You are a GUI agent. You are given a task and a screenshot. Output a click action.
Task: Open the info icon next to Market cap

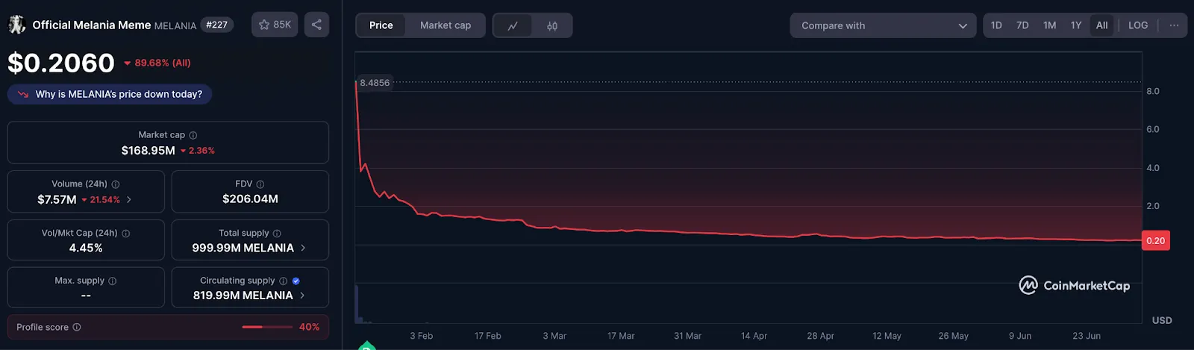193,135
